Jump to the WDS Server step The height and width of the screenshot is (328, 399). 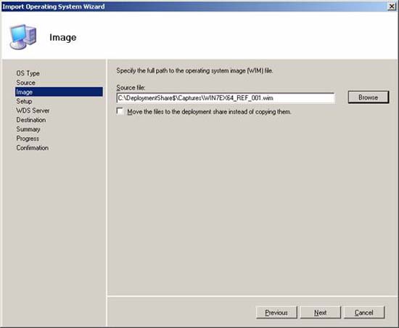pyautogui.click(x=33, y=111)
